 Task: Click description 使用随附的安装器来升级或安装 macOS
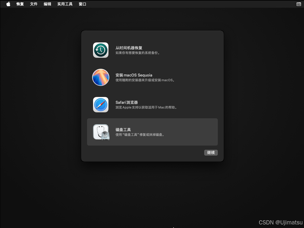coord(145,80)
